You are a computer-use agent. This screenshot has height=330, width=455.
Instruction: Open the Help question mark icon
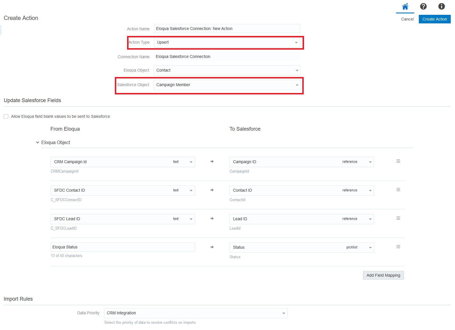point(423,7)
